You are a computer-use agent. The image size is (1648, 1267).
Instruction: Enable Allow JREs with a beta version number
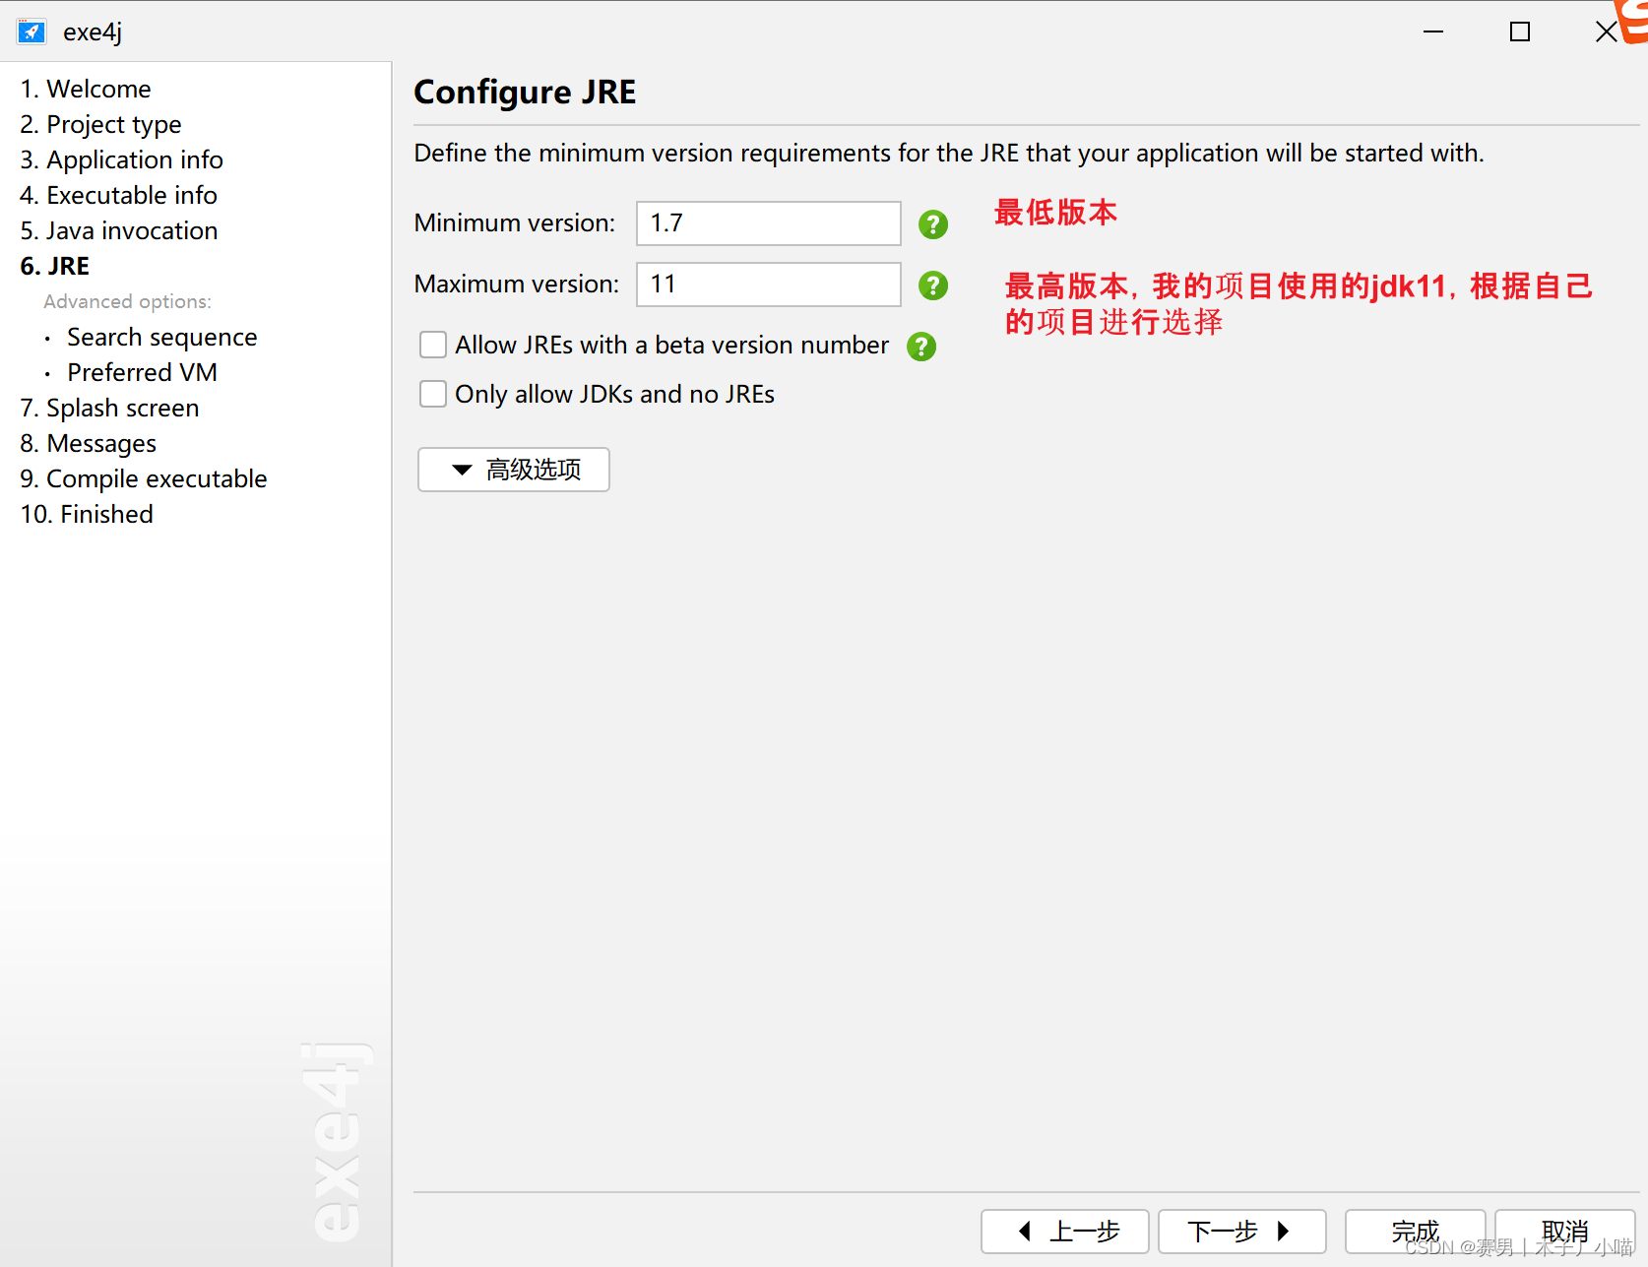433,345
